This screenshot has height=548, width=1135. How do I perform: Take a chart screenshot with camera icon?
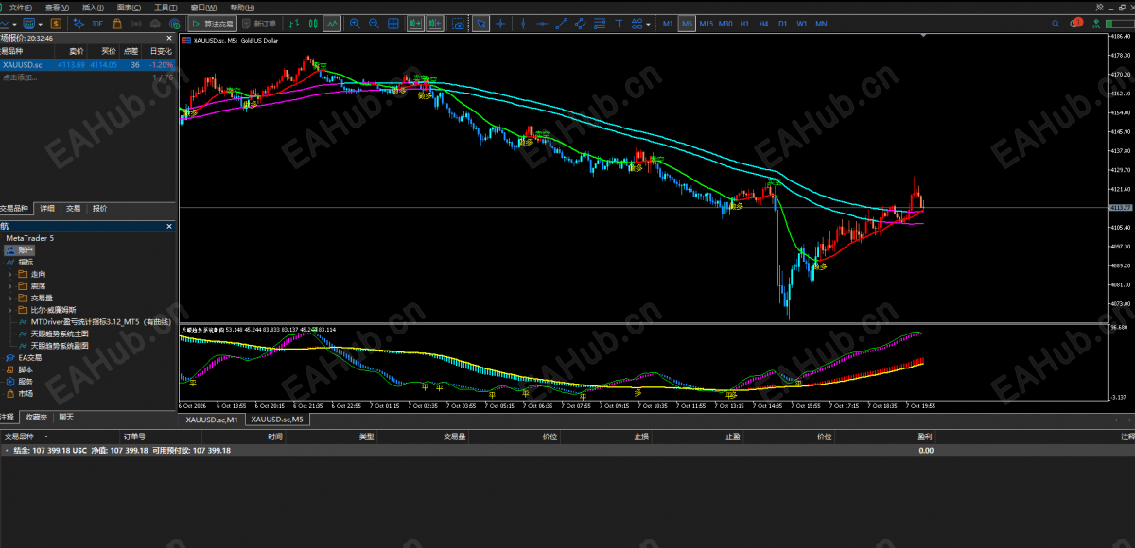coord(459,23)
